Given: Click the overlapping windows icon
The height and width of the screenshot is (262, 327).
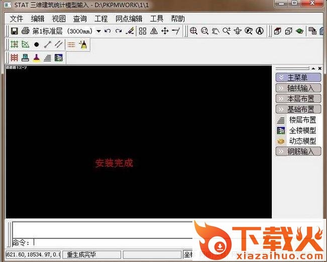Looking at the screenshot, I should tap(312, 31).
